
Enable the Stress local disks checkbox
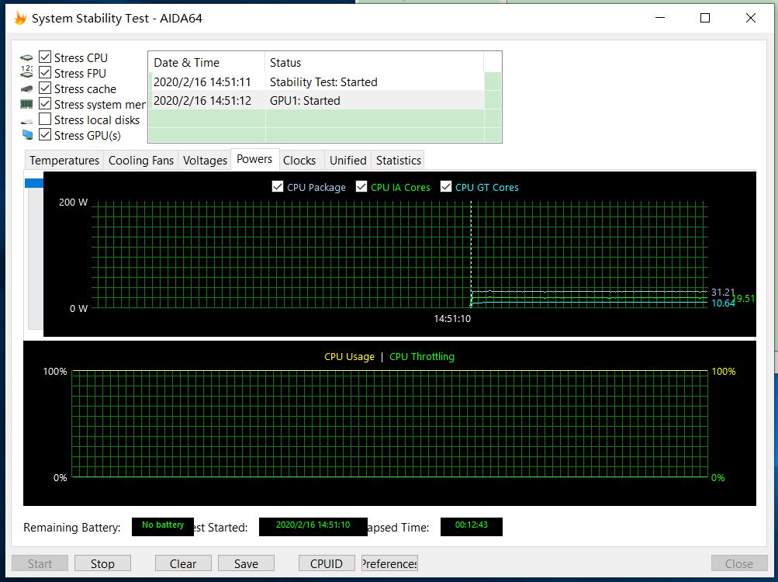pyautogui.click(x=45, y=120)
